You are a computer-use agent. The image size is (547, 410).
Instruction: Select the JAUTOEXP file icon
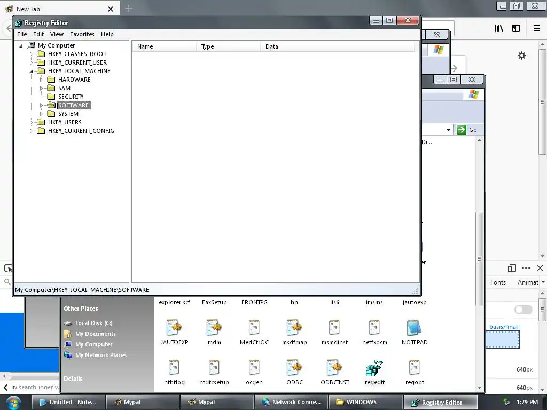click(x=174, y=328)
